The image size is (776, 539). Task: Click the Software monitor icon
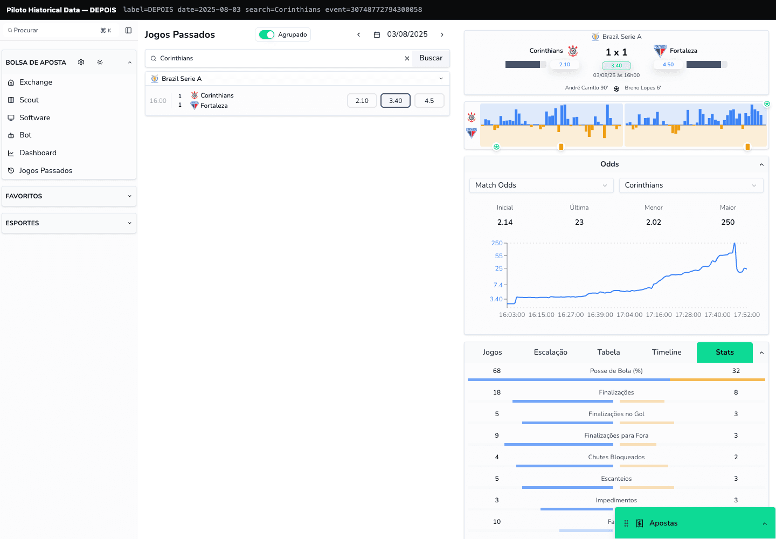click(11, 118)
